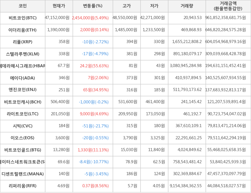Select the 고가 column header
This screenshot has height=193, width=251.
pos(127,6)
